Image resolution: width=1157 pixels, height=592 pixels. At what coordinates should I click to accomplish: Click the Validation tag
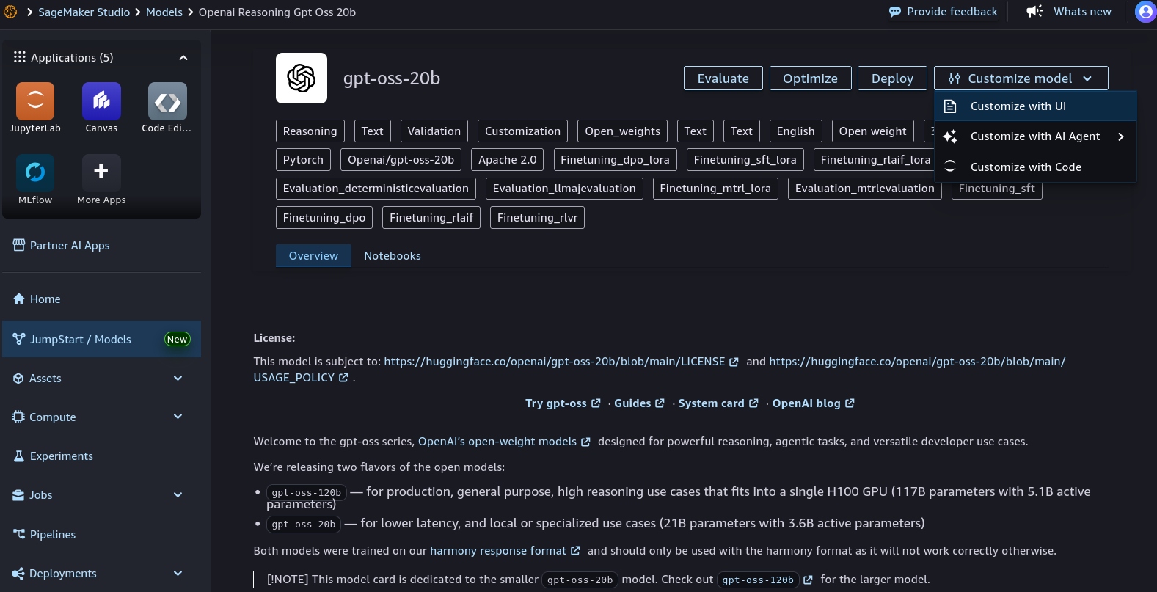pos(434,131)
